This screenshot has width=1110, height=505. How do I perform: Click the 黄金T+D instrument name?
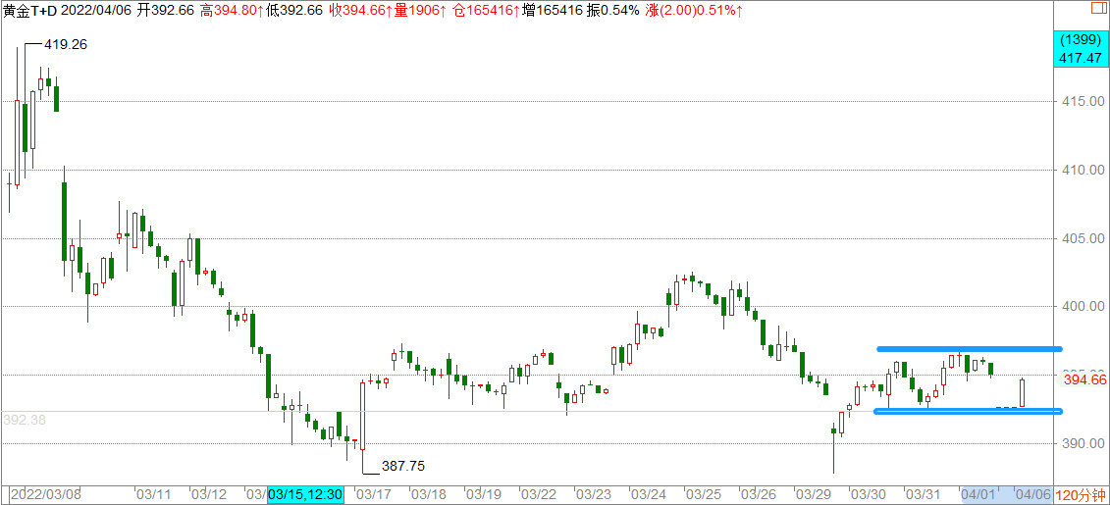30,10
